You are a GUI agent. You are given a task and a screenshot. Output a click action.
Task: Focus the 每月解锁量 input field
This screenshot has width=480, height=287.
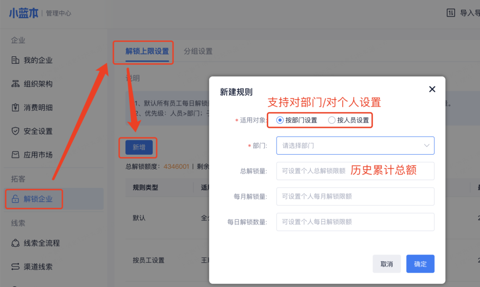[355, 196]
